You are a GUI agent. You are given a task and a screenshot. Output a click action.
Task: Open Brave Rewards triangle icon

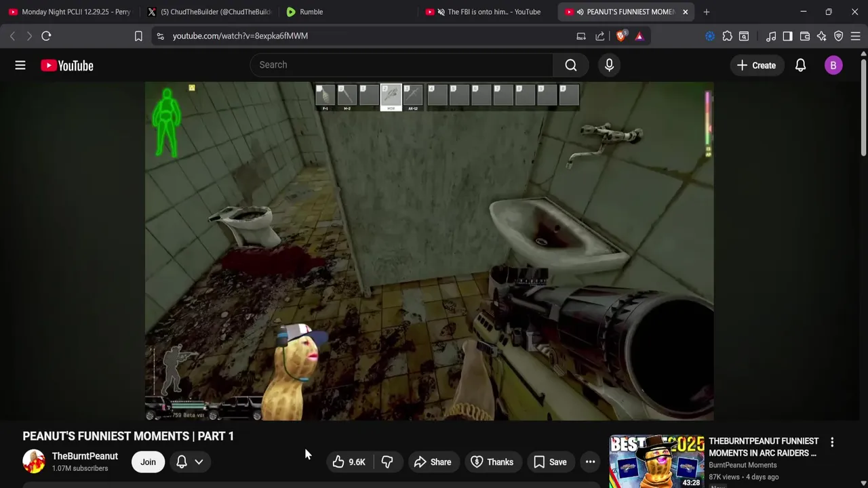click(639, 36)
